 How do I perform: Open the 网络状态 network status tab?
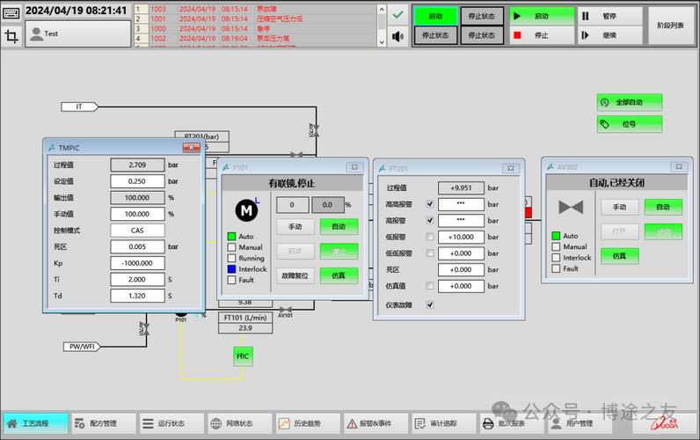(x=239, y=423)
